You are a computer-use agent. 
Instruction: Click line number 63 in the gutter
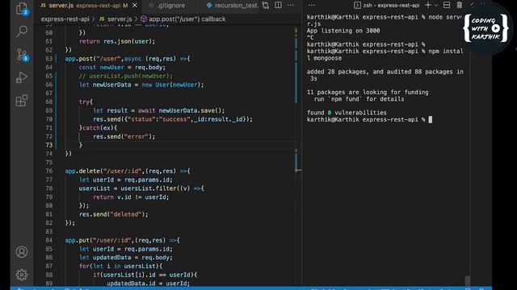[48, 59]
